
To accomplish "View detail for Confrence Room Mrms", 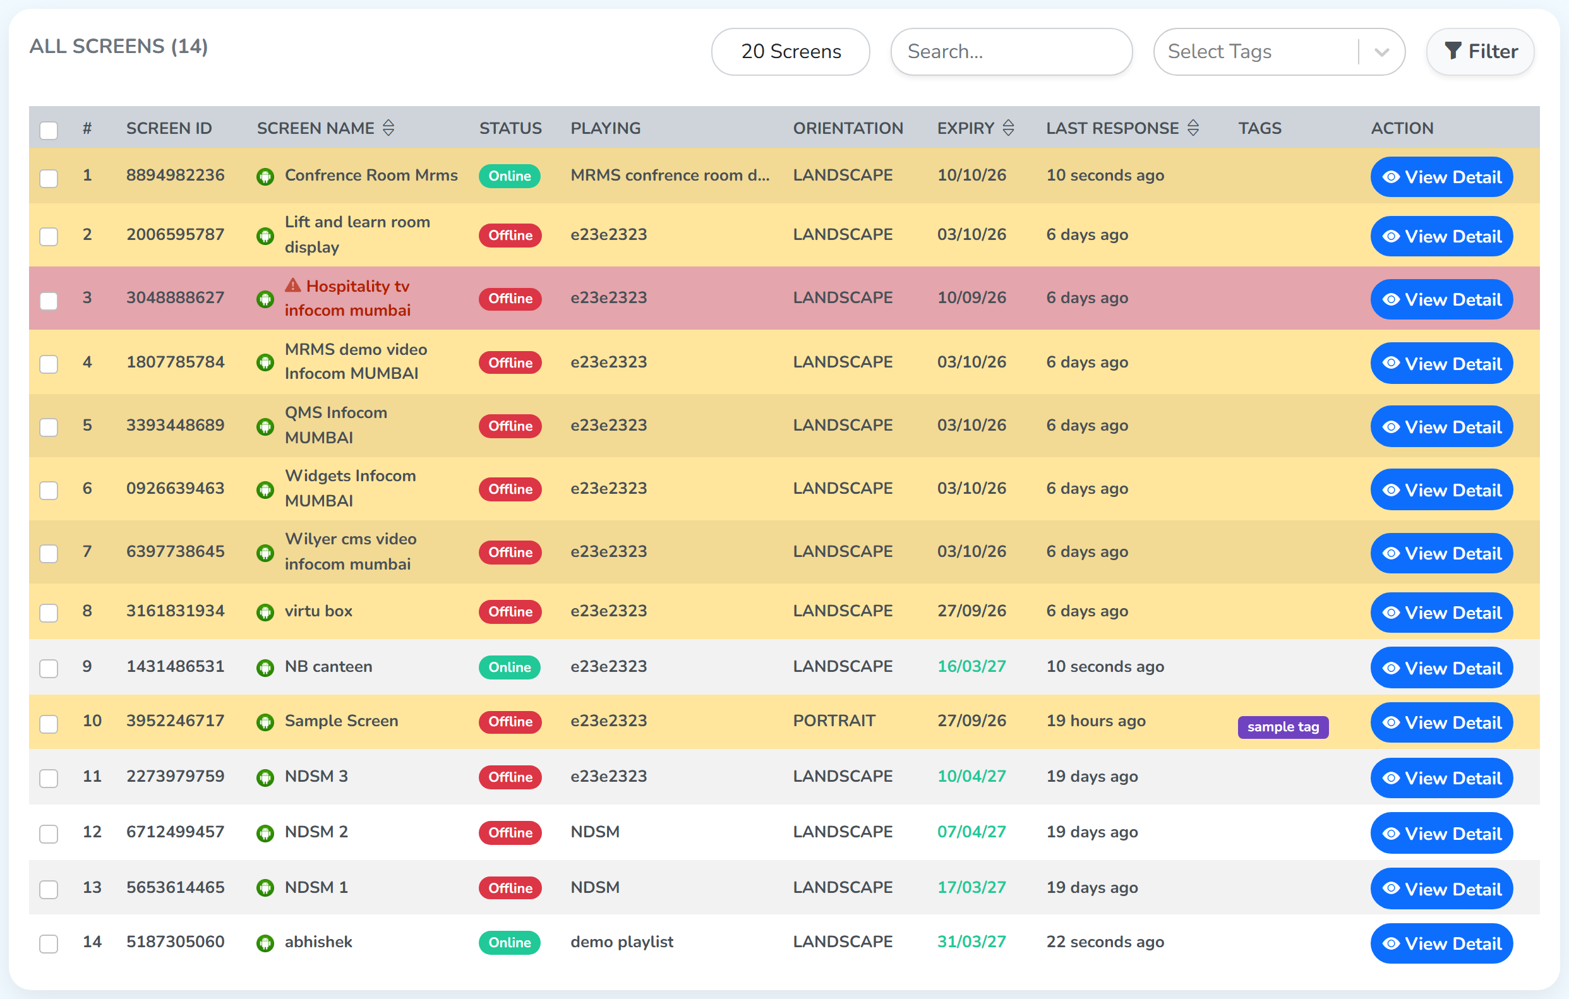I will pos(1441,176).
